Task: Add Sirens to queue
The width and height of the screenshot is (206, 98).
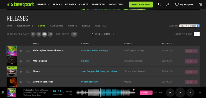Action: 28,72
